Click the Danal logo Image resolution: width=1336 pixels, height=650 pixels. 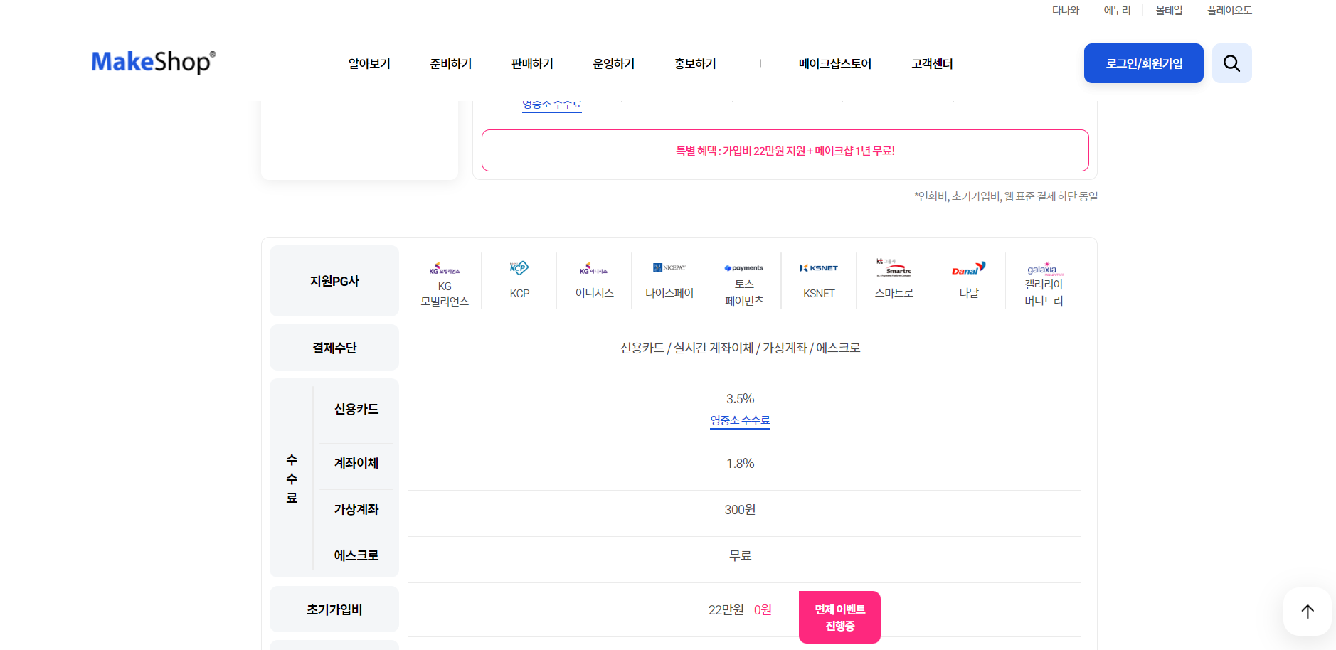pyautogui.click(x=969, y=268)
